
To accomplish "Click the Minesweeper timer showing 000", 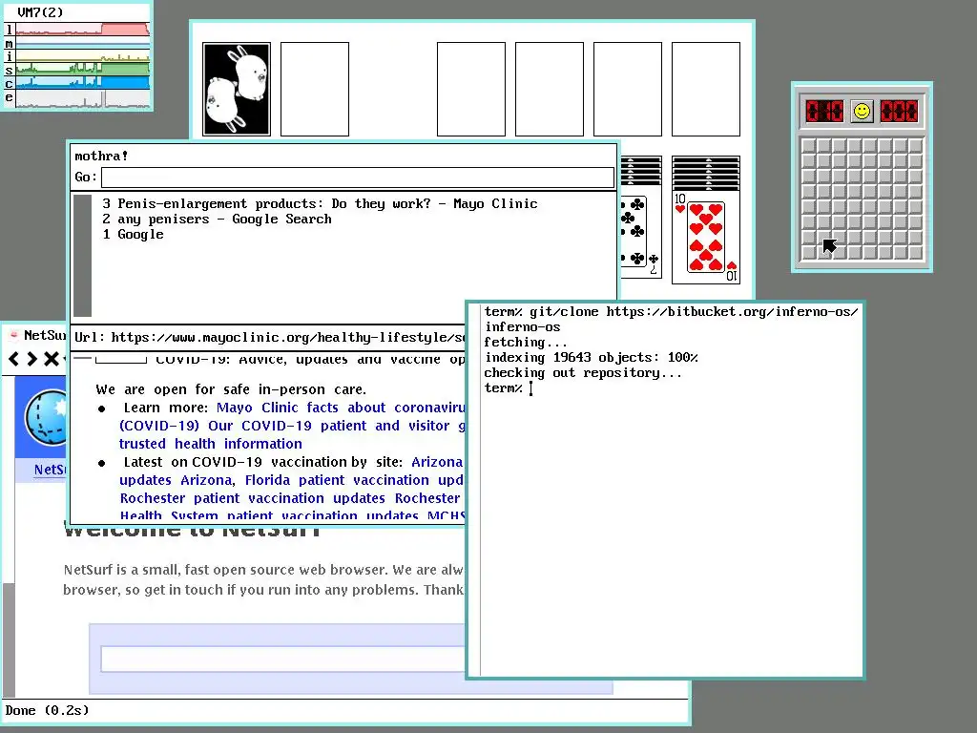I will point(899,112).
